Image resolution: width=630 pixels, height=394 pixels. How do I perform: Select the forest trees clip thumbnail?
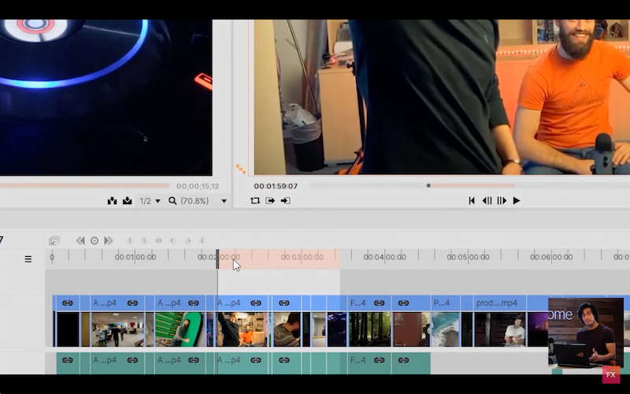369,329
